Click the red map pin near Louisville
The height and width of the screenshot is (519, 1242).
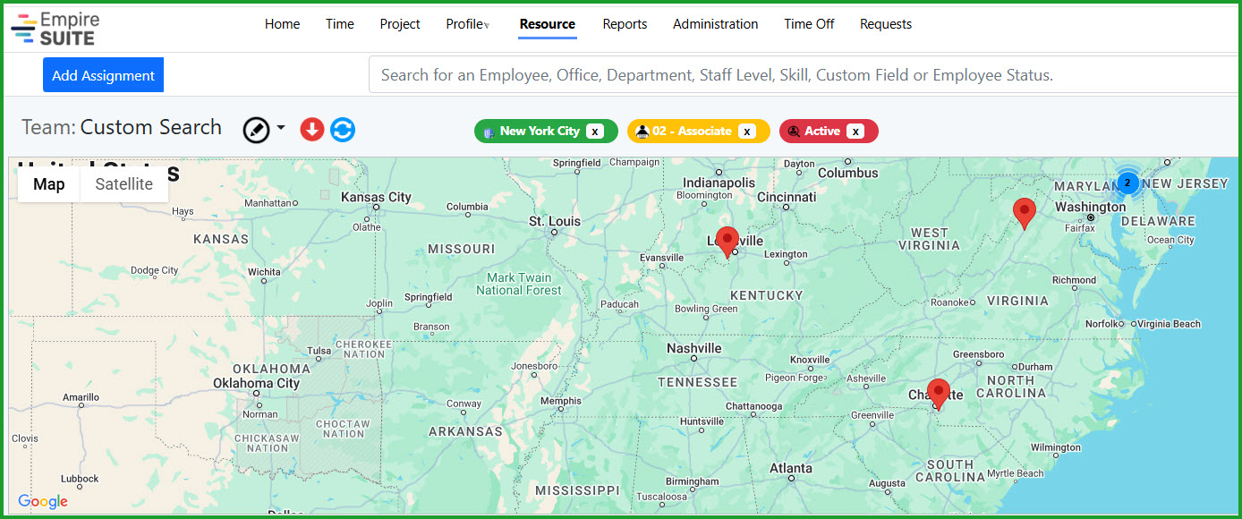click(727, 242)
